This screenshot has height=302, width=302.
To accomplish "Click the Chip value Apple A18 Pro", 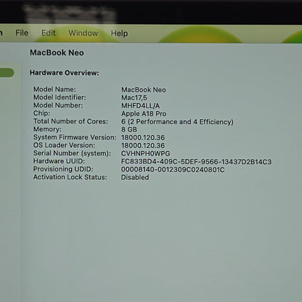I will point(144,114).
